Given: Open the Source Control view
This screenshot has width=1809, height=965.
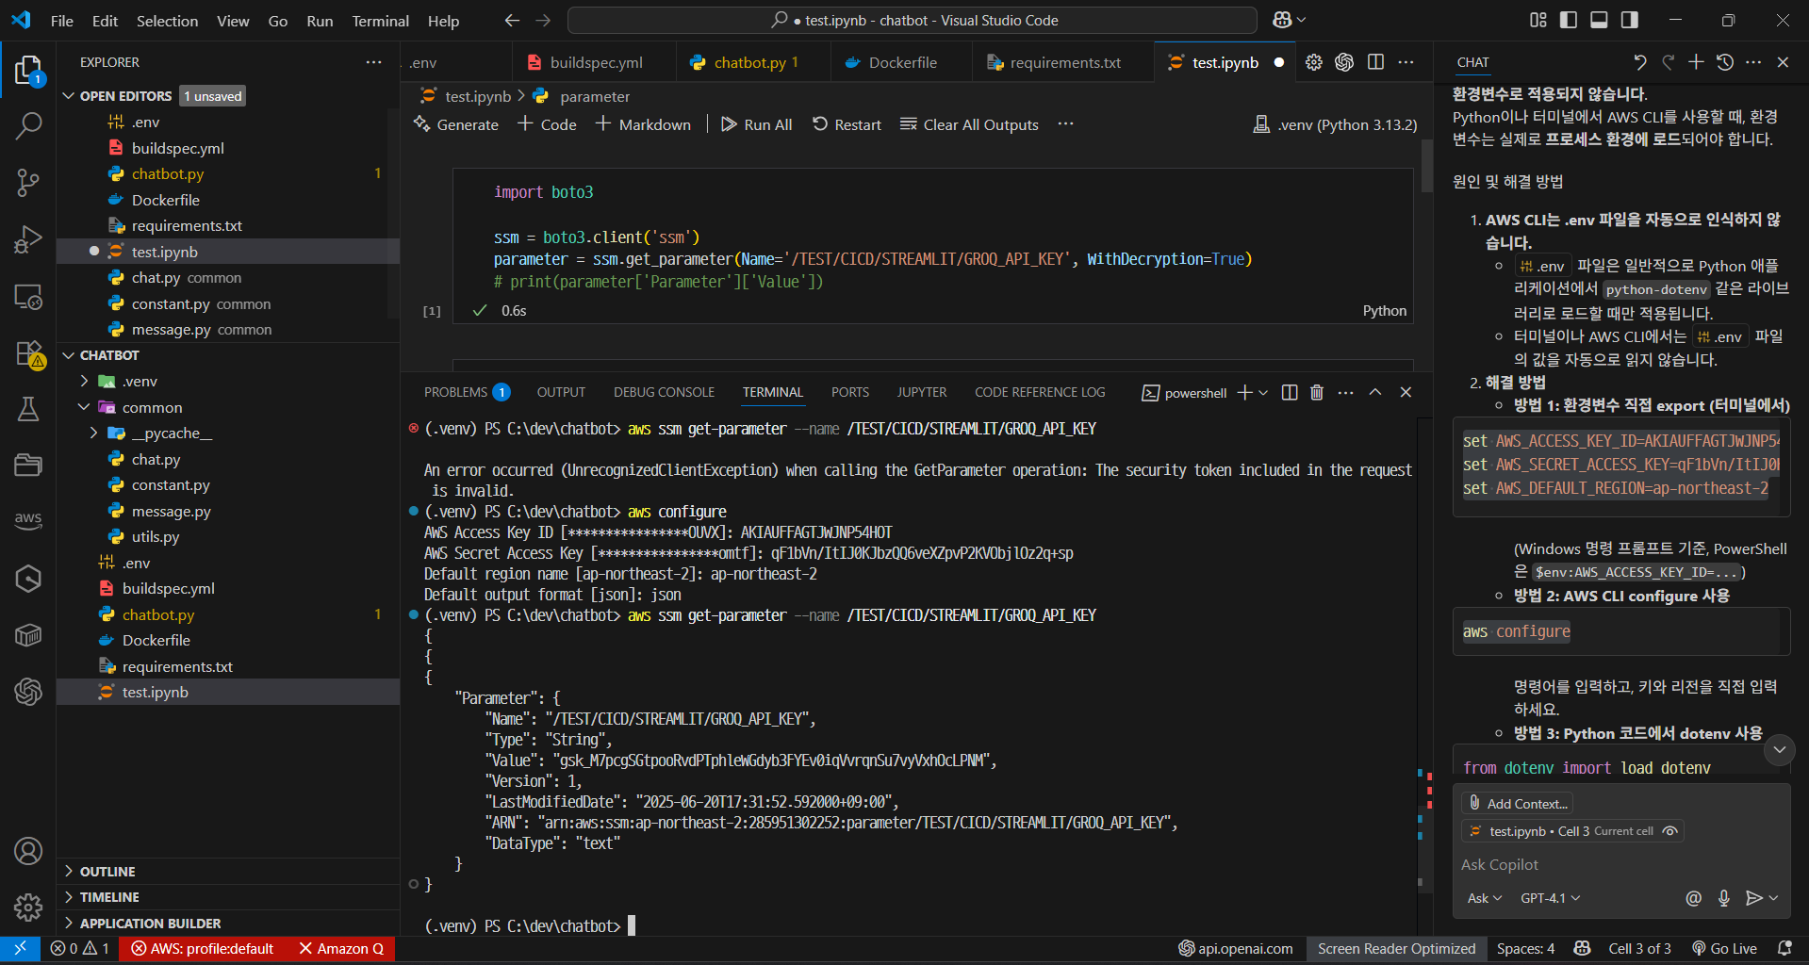Looking at the screenshot, I should pyautogui.click(x=28, y=183).
